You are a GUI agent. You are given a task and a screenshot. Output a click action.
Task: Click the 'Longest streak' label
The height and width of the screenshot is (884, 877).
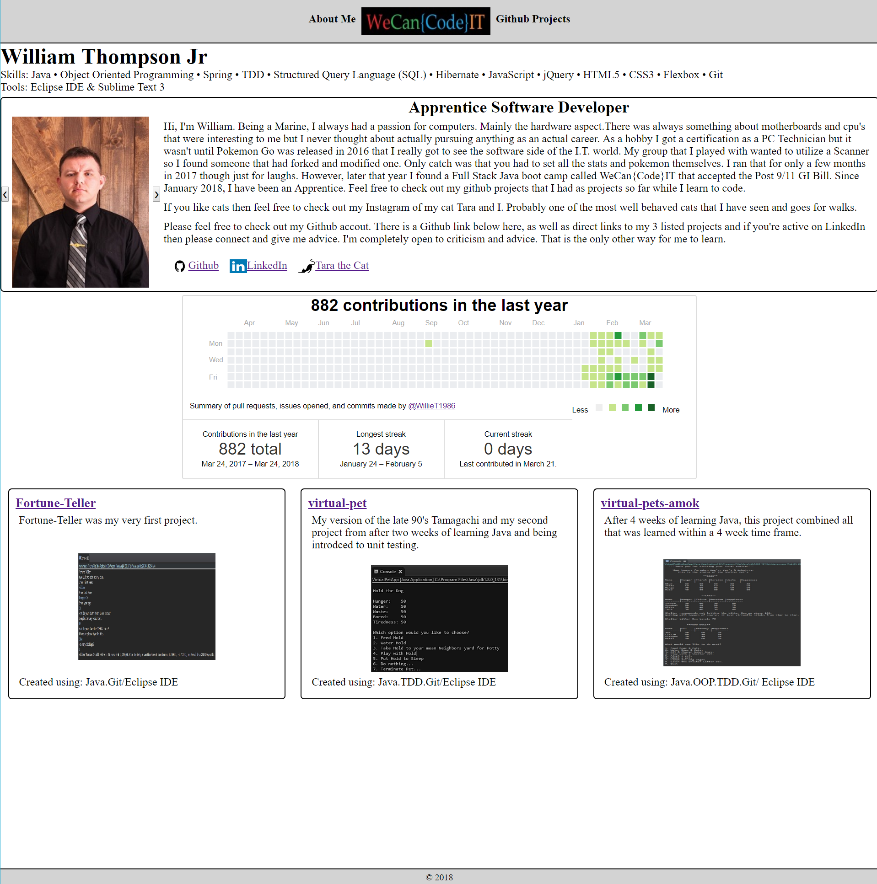pyautogui.click(x=381, y=434)
